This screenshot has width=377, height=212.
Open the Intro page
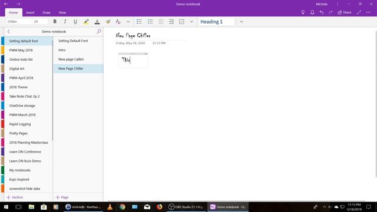(x=78, y=50)
